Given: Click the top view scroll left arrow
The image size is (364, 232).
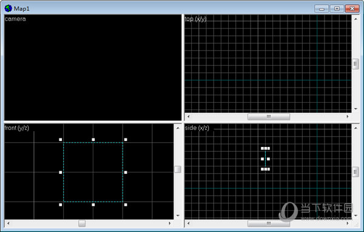Looking at the screenshot, I should point(188,117).
